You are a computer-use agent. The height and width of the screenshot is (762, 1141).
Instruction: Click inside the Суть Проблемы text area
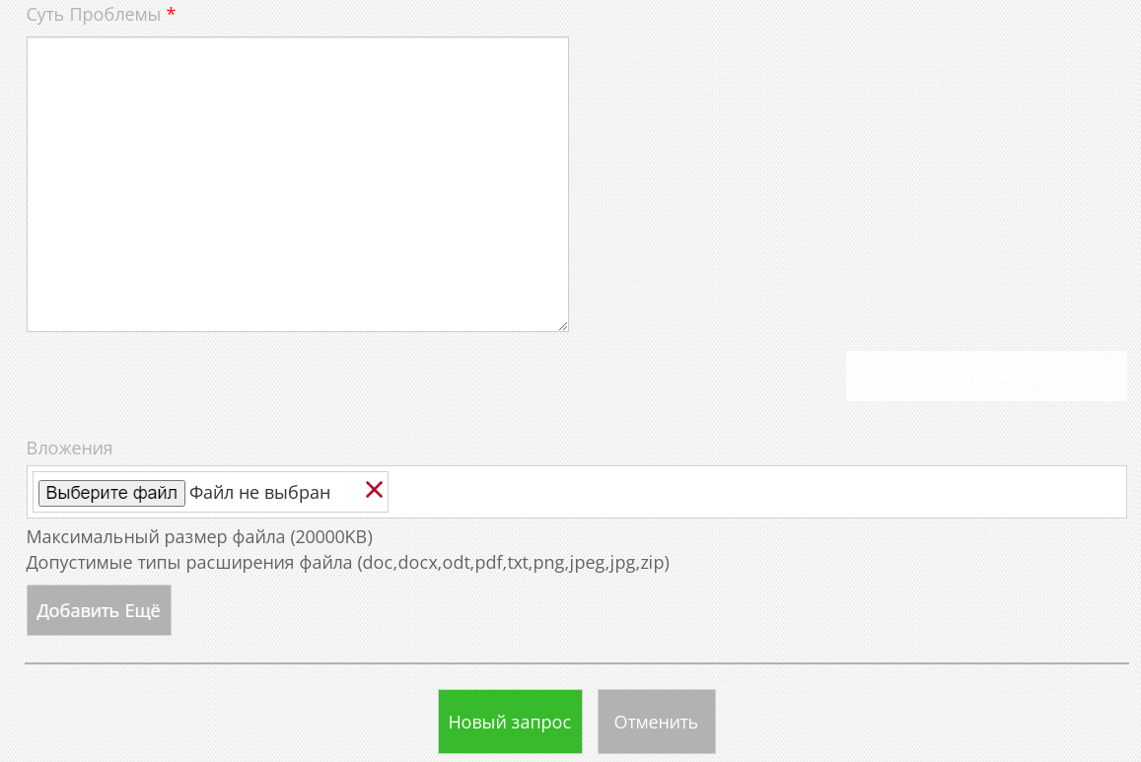tap(297, 183)
